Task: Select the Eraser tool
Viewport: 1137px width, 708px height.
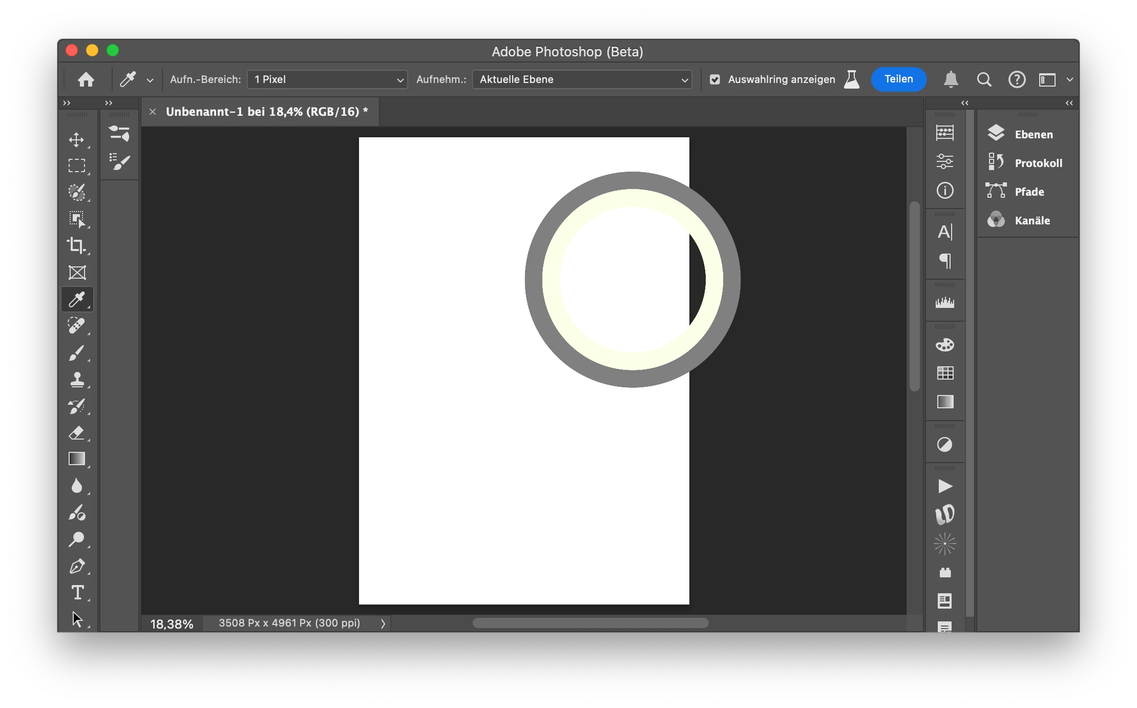Action: pyautogui.click(x=77, y=433)
